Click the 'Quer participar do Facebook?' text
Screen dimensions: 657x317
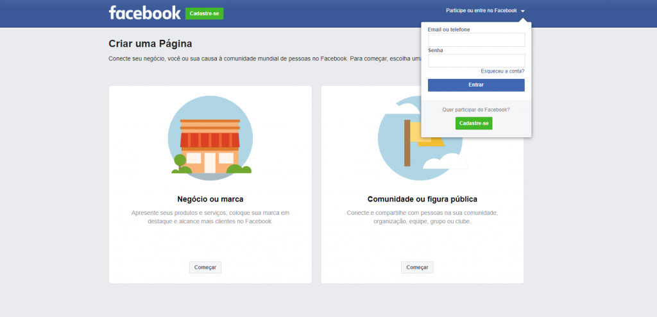[x=476, y=110]
